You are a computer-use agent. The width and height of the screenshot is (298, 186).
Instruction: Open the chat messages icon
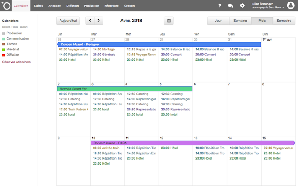pos(231,6)
